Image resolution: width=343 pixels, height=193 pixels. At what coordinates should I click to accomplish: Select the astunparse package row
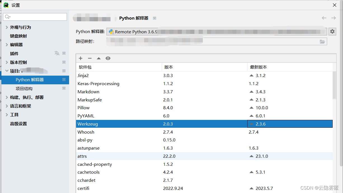click(204, 148)
